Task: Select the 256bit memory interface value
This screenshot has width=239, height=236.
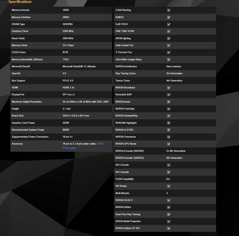Action: (x=66, y=17)
